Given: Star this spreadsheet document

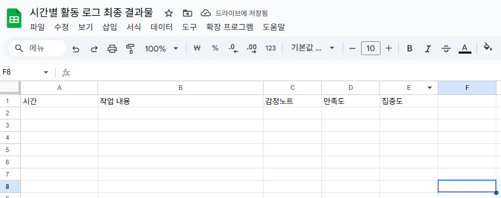Looking at the screenshot, I should 169,13.
